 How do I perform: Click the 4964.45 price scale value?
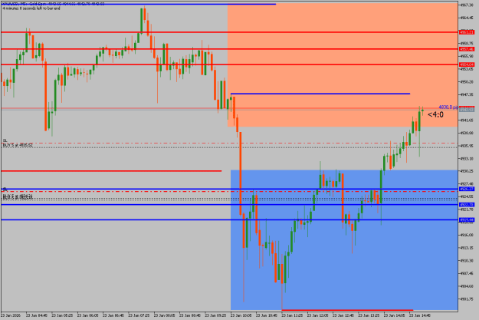467,18
